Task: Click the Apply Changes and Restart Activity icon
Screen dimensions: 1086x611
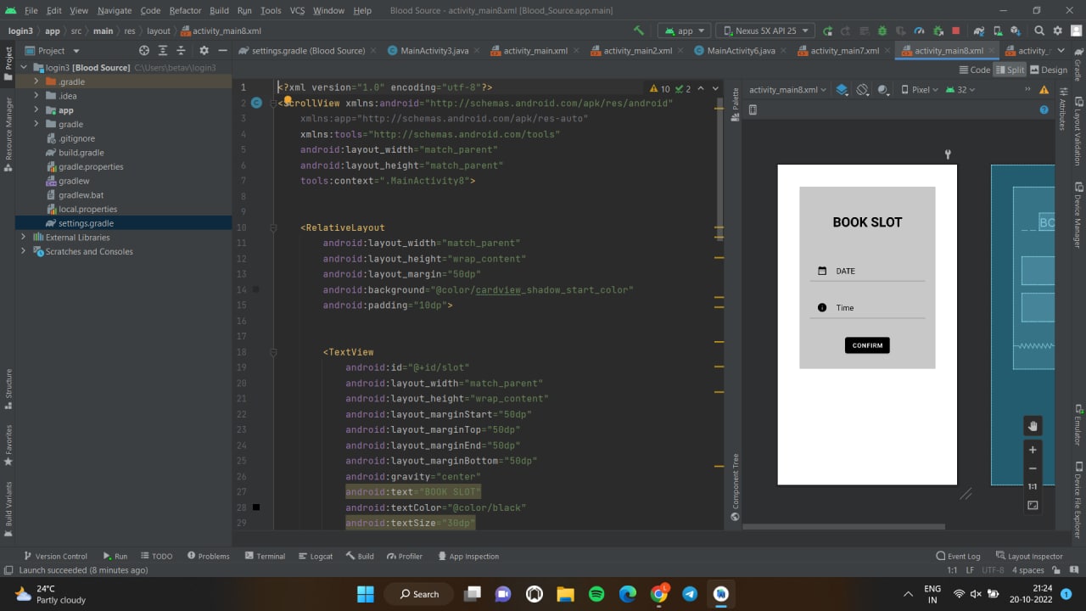Action: pyautogui.click(x=845, y=31)
